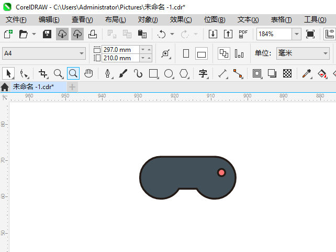Screen dimensions: 336x252
Task: Click the 297.0 mm page width field
Action: (x=121, y=50)
